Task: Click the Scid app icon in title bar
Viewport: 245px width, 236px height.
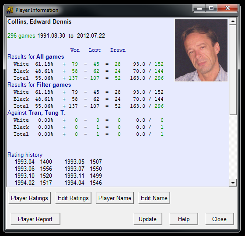Action: [x=10, y=10]
